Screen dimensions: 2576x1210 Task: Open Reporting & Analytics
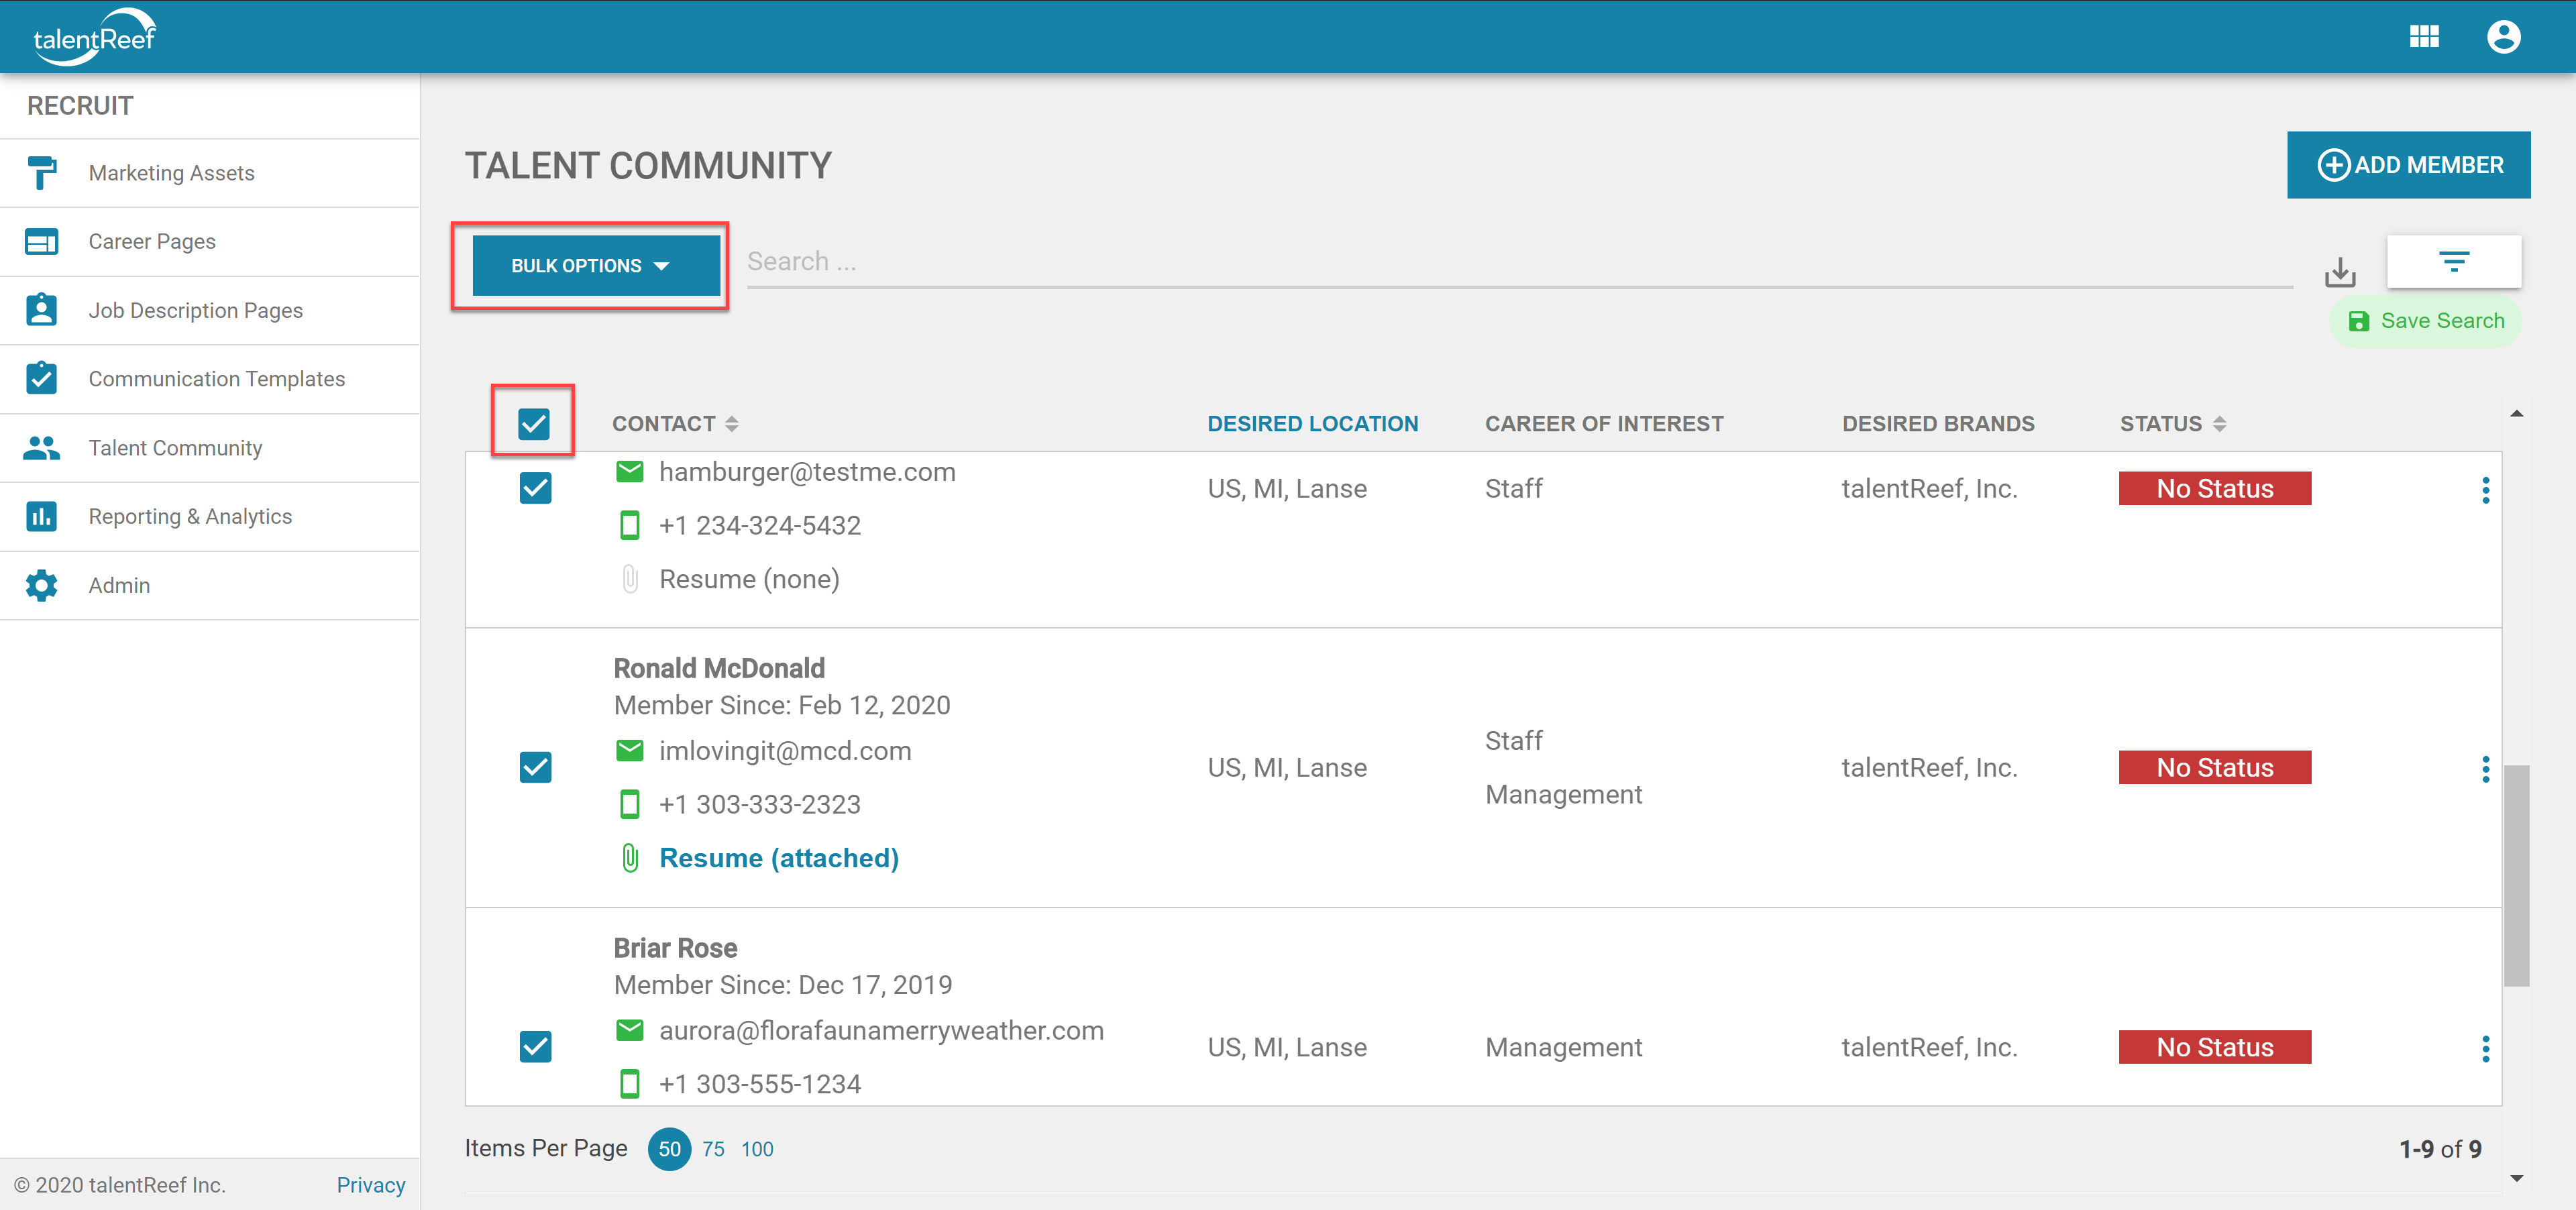pos(210,516)
